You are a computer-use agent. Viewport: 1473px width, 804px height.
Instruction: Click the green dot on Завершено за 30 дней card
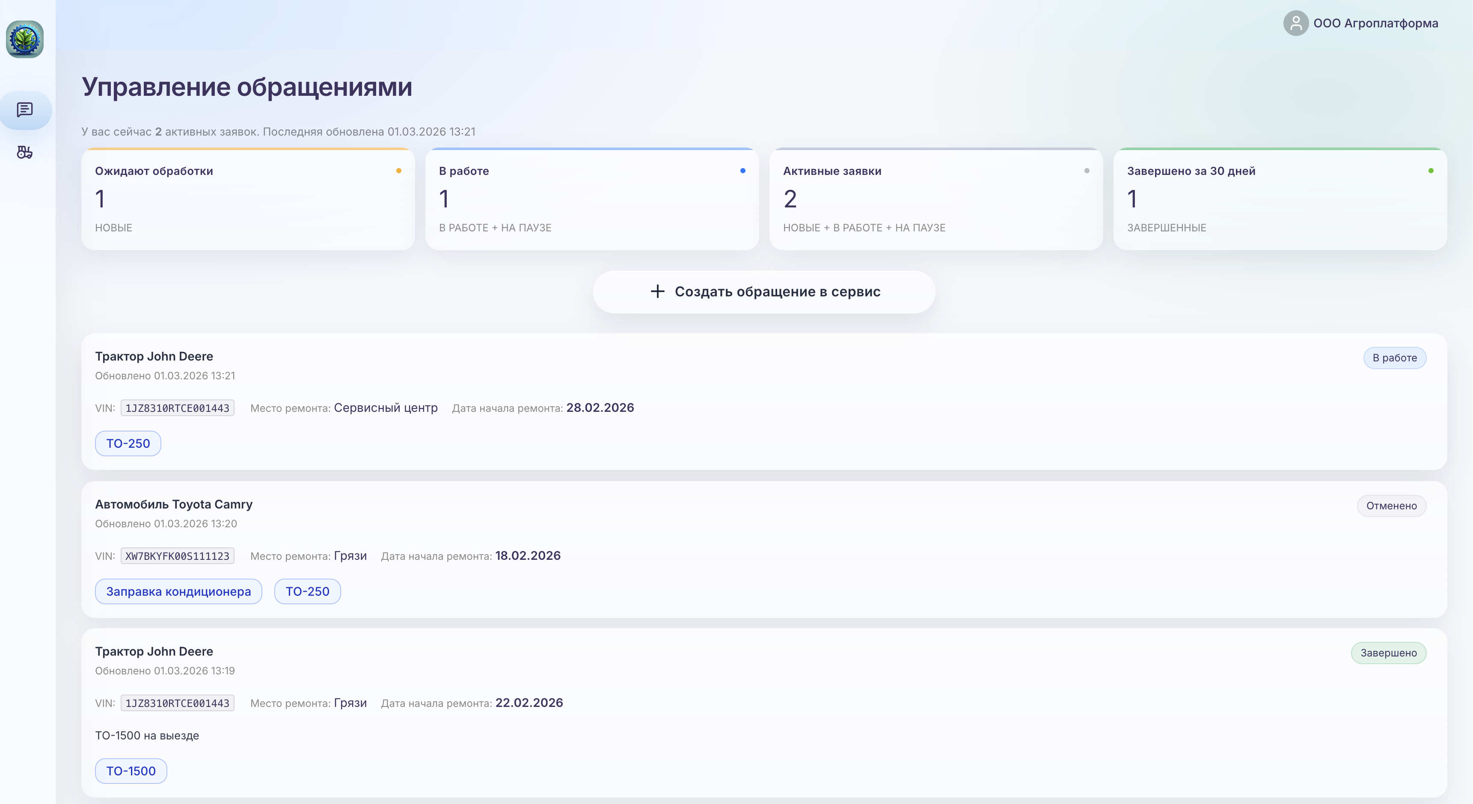tap(1430, 170)
